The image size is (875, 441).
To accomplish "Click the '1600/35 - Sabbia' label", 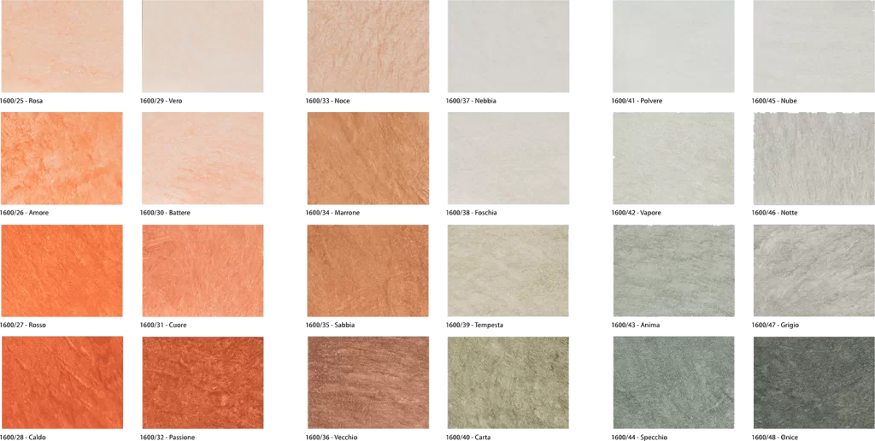I will (331, 326).
